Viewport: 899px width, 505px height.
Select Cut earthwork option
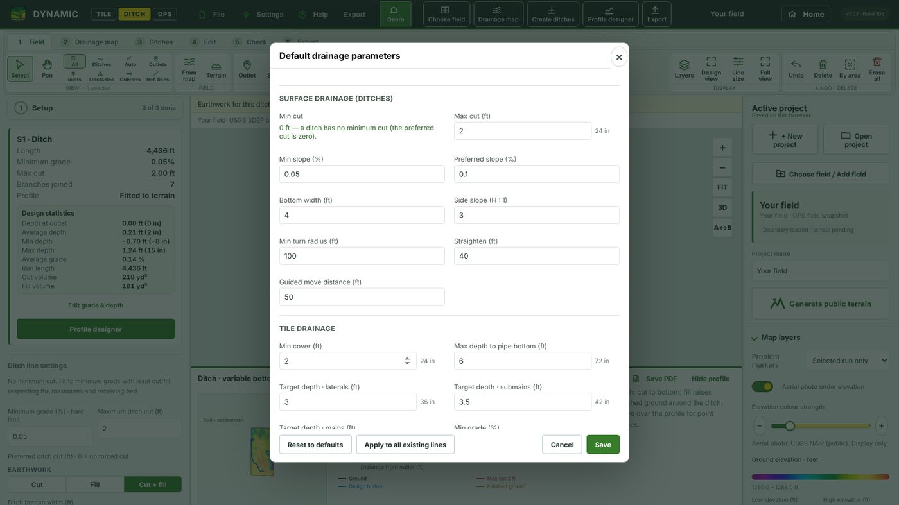point(37,484)
